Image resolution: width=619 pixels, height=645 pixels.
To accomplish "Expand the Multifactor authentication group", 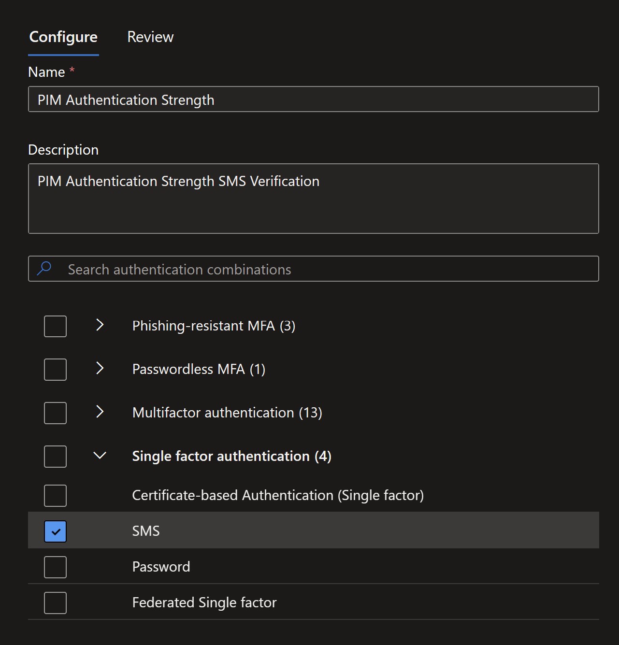I will 100,412.
